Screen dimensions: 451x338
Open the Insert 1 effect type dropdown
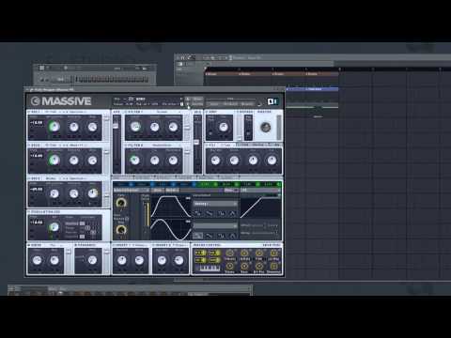click(140, 245)
